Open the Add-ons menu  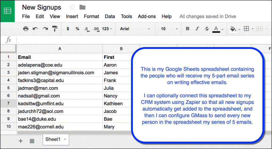[147, 16]
